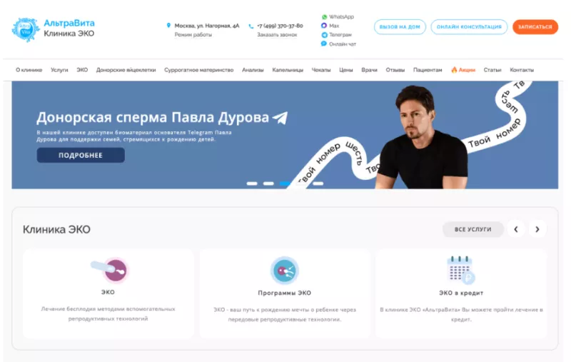Open the Max messenger icon
Image resolution: width=571 pixels, height=362 pixels.
pos(324,26)
